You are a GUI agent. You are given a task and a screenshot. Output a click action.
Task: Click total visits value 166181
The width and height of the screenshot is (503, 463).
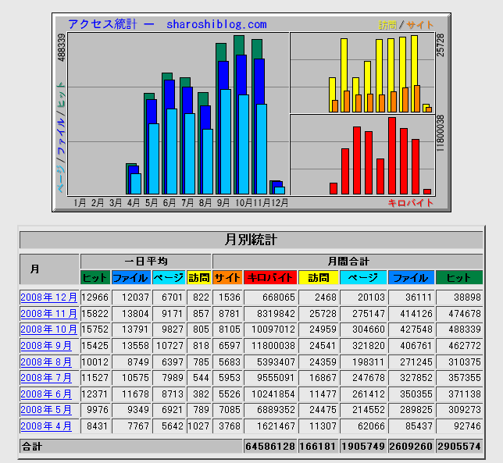pos(319,447)
